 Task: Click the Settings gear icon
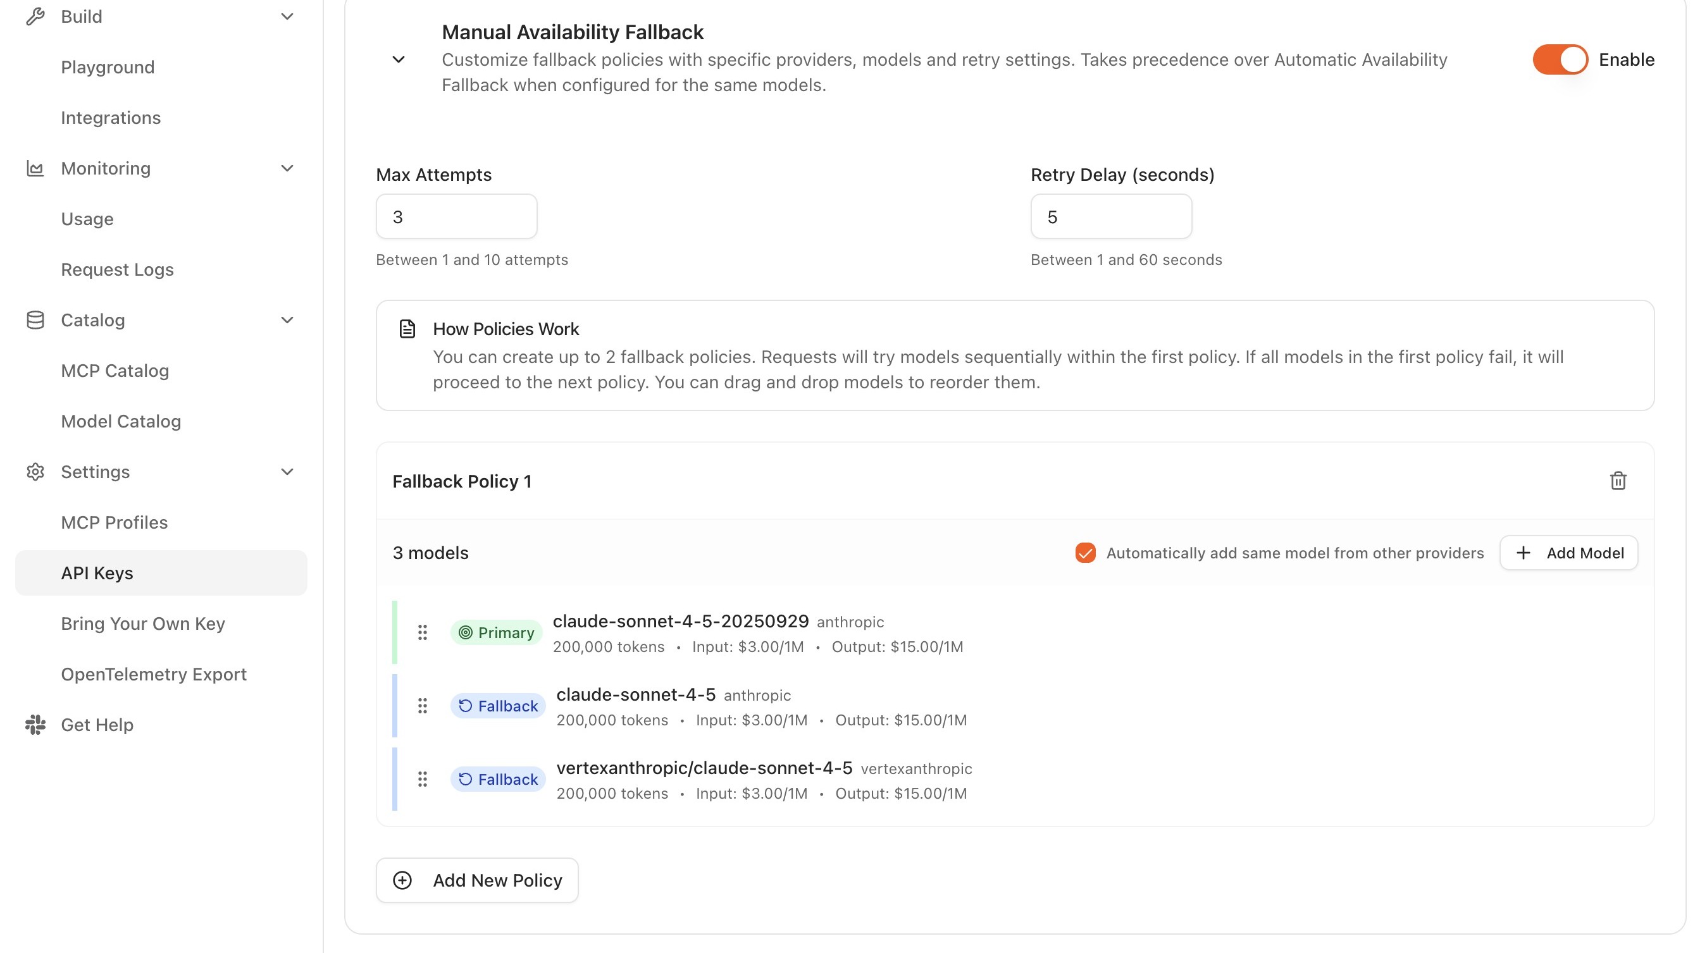35,472
